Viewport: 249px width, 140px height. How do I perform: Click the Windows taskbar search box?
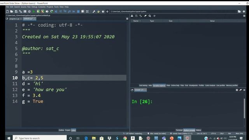pyautogui.click(x=40, y=138)
